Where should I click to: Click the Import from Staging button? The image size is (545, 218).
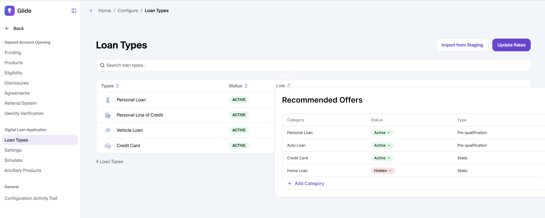[x=462, y=45]
